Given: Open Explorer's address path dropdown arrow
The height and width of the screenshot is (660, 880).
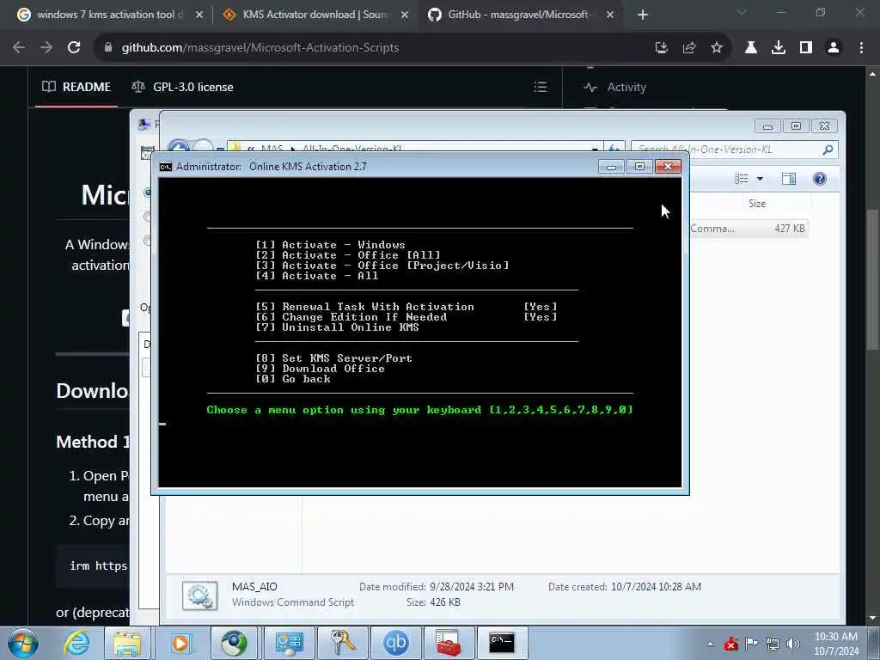Looking at the screenshot, I should (x=595, y=150).
